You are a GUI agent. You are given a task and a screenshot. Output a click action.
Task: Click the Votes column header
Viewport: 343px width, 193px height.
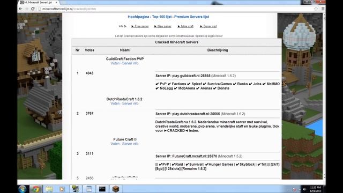coord(90,50)
